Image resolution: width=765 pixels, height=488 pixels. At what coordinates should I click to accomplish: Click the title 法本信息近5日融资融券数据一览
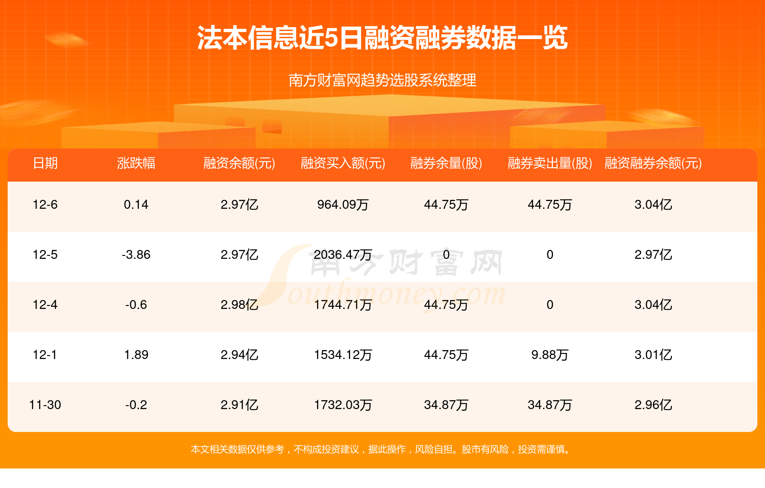click(382, 38)
